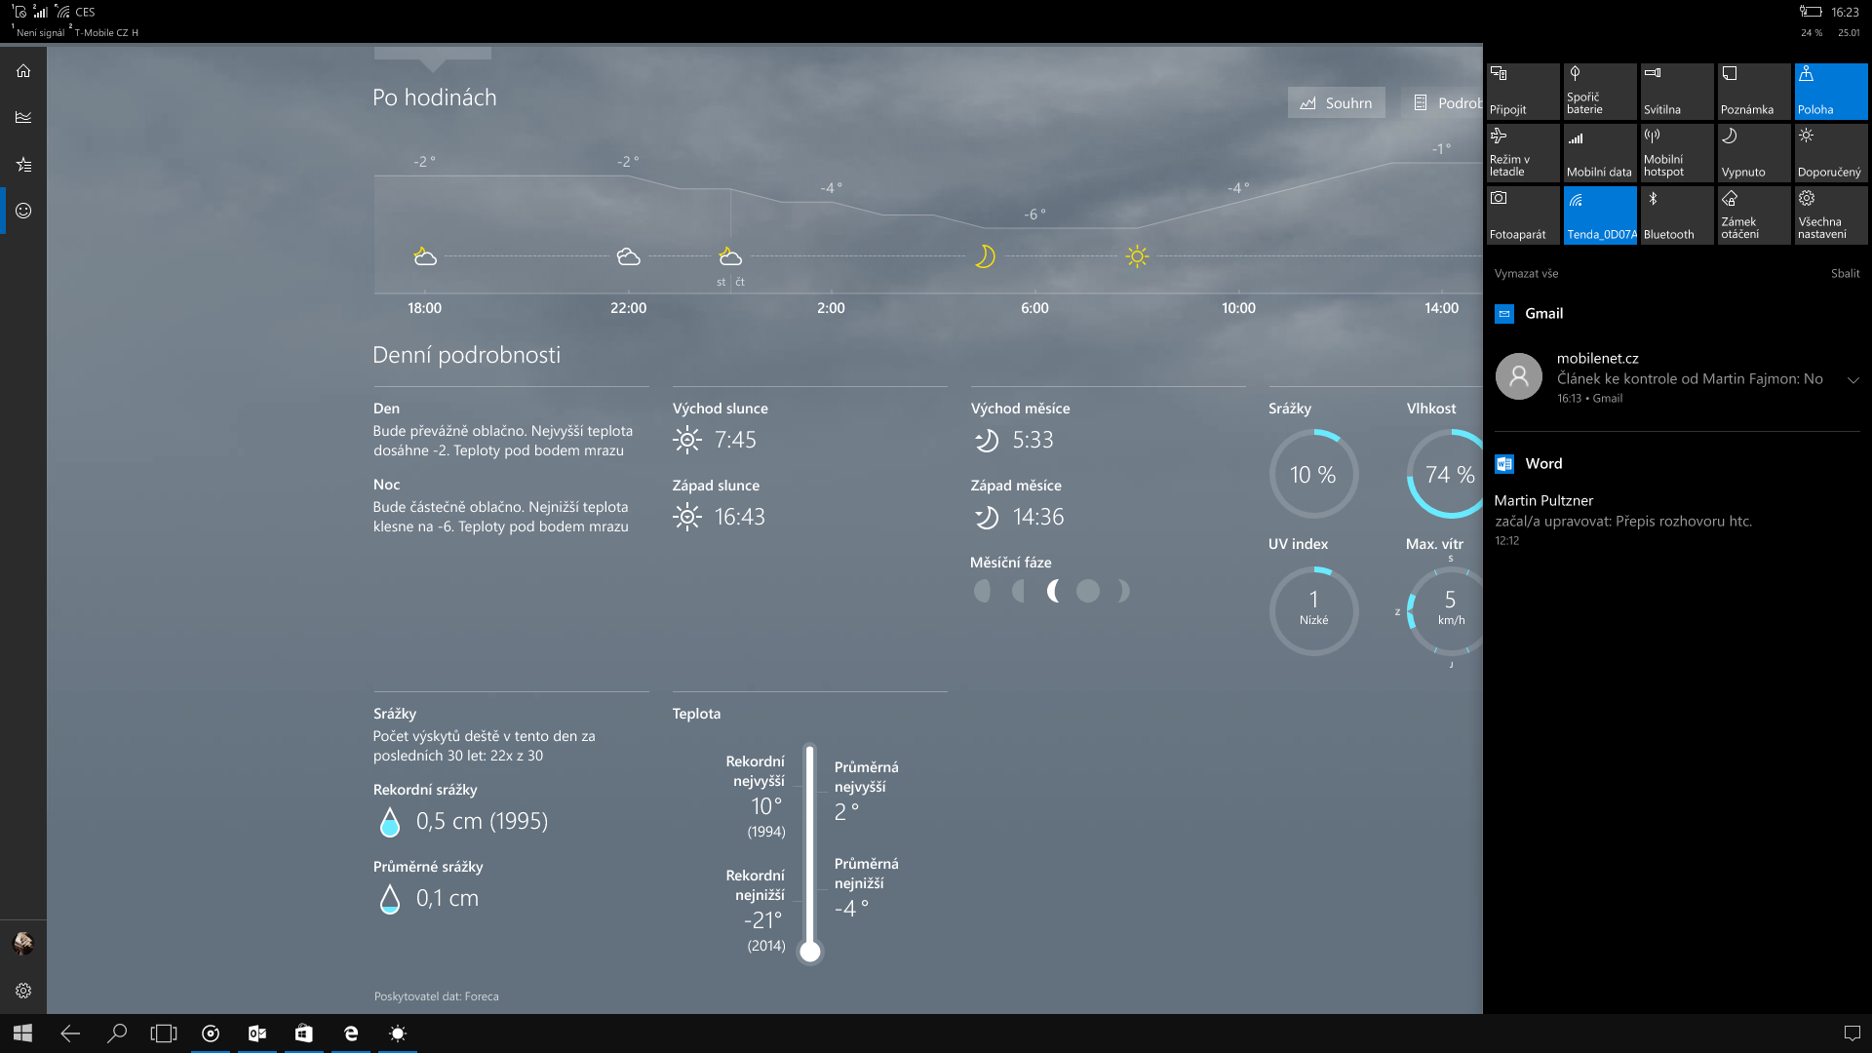Viewport: 1872px width, 1053px height.
Task: Open Všechna nastavení settings tile
Action: click(1830, 214)
